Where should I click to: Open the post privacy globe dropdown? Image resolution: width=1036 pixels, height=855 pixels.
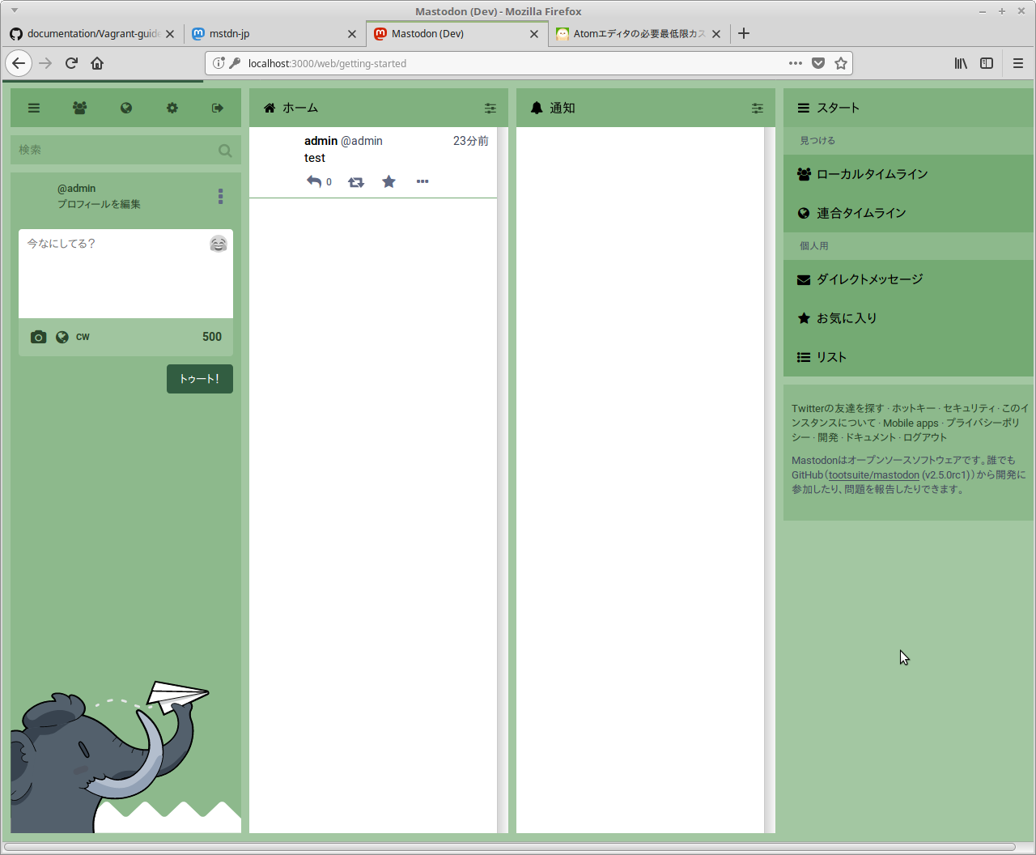[62, 337]
